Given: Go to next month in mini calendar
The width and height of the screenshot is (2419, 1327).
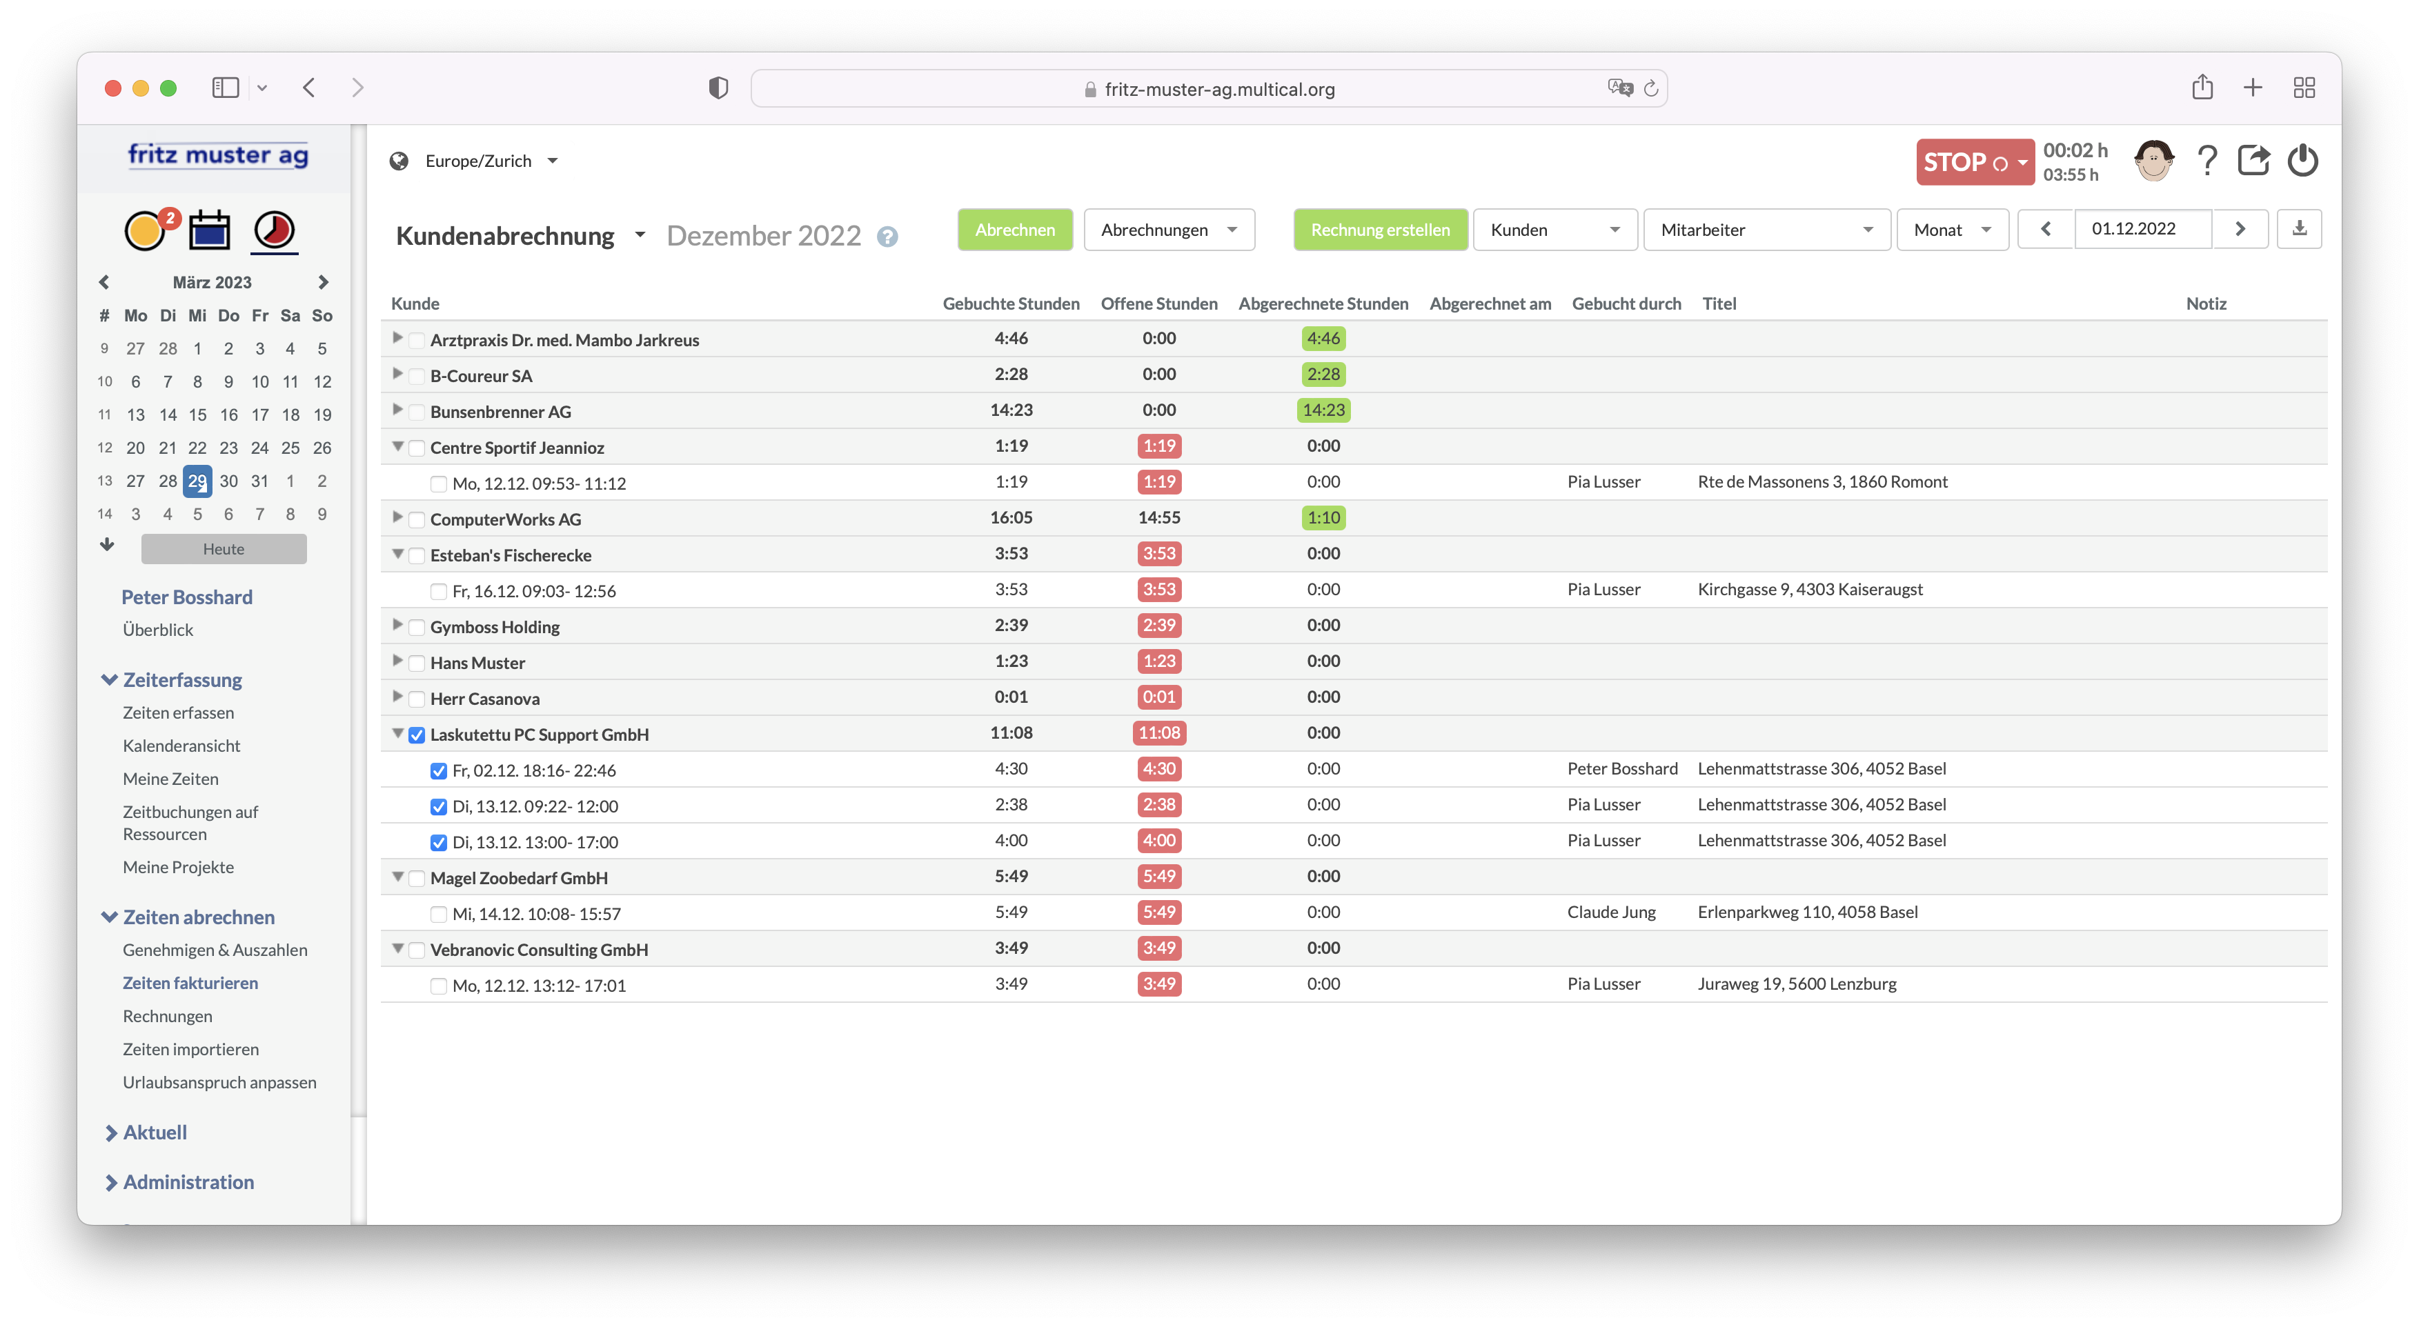Looking at the screenshot, I should click(x=323, y=283).
